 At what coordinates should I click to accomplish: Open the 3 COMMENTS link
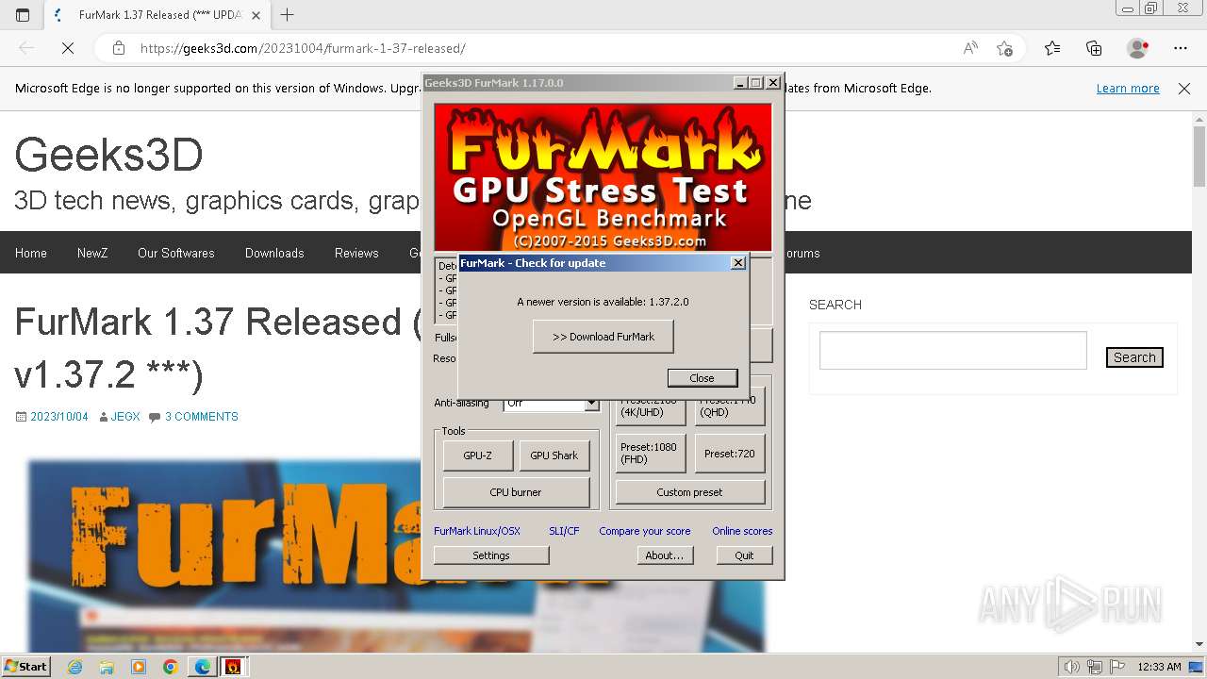click(202, 417)
